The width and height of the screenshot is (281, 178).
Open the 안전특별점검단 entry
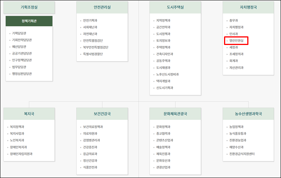(93, 41)
